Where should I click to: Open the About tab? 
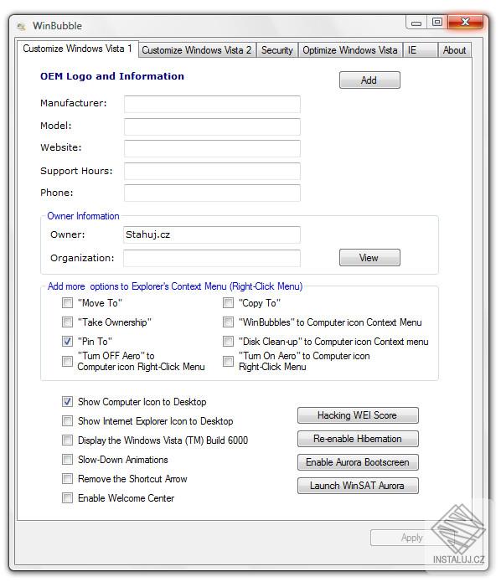[454, 50]
